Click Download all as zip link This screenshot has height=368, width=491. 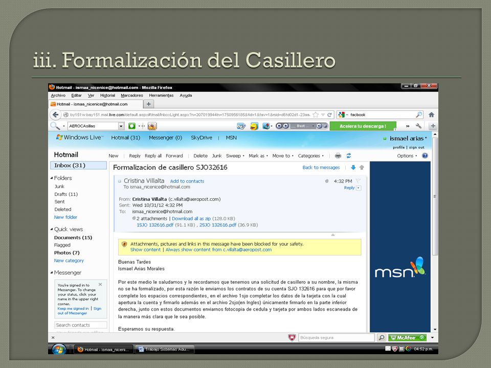[191, 219]
